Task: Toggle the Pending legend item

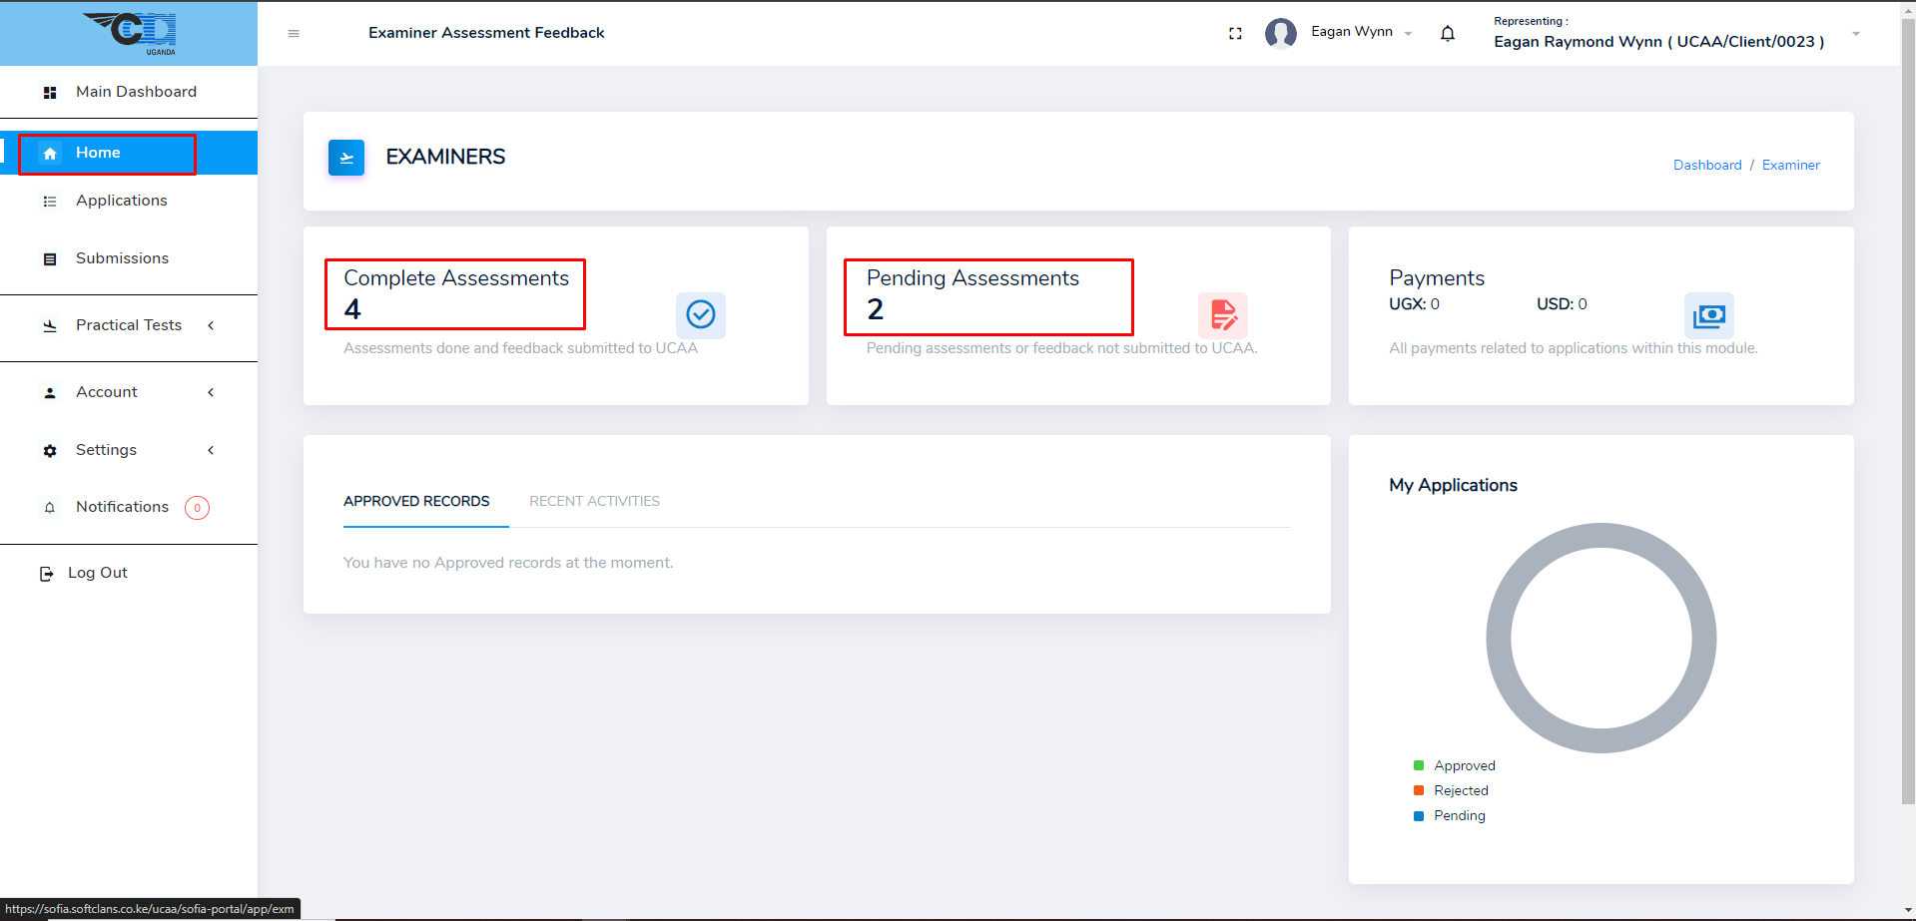Action: click(x=1449, y=815)
